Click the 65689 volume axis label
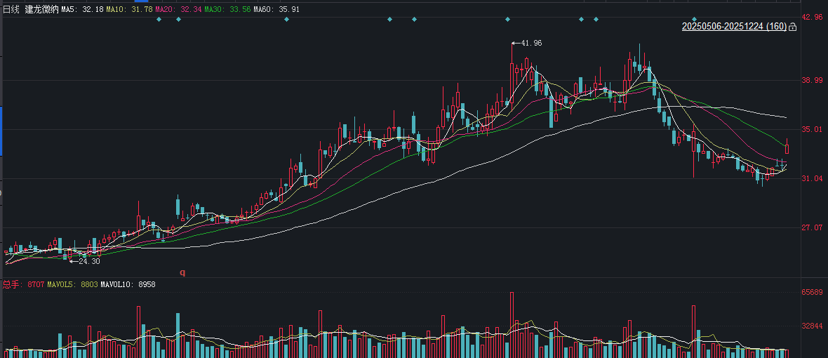The width and height of the screenshot is (828, 358). point(813,292)
